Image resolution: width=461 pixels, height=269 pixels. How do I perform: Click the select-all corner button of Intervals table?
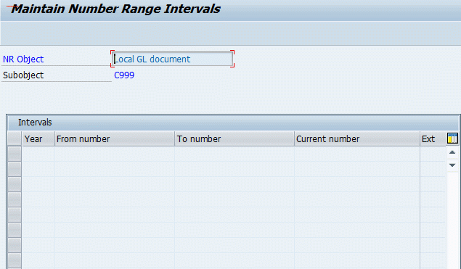pos(15,138)
